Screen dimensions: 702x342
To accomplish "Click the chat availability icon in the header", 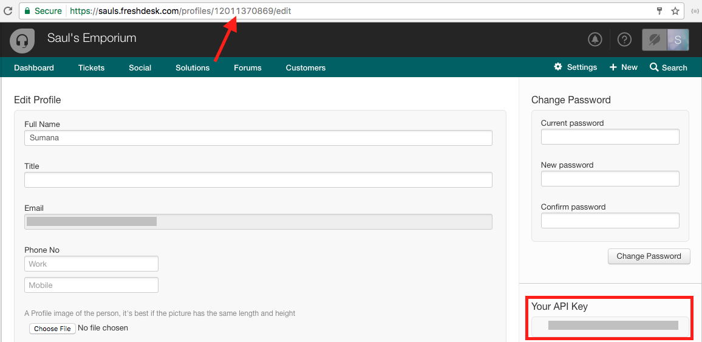I will click(x=655, y=40).
